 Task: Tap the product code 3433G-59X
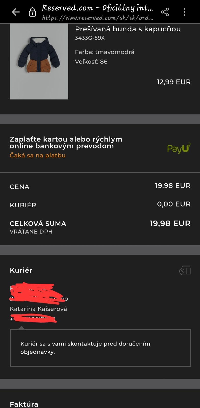click(90, 38)
